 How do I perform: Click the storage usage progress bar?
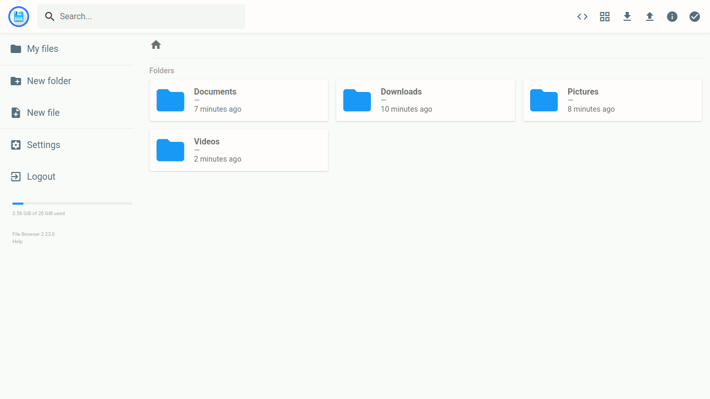click(72, 204)
